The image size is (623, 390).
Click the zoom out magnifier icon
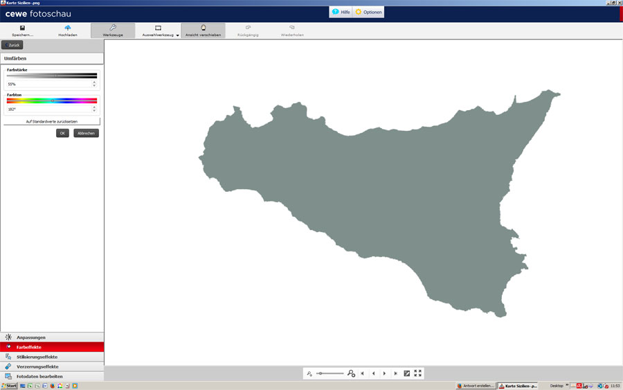pos(309,373)
